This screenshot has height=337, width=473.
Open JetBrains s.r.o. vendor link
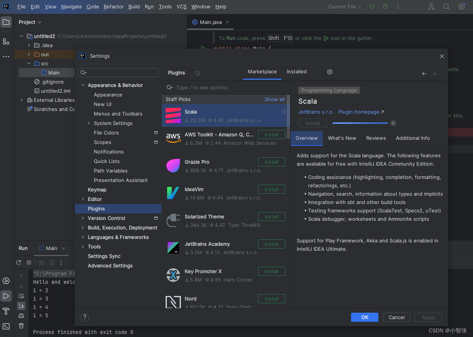click(316, 112)
